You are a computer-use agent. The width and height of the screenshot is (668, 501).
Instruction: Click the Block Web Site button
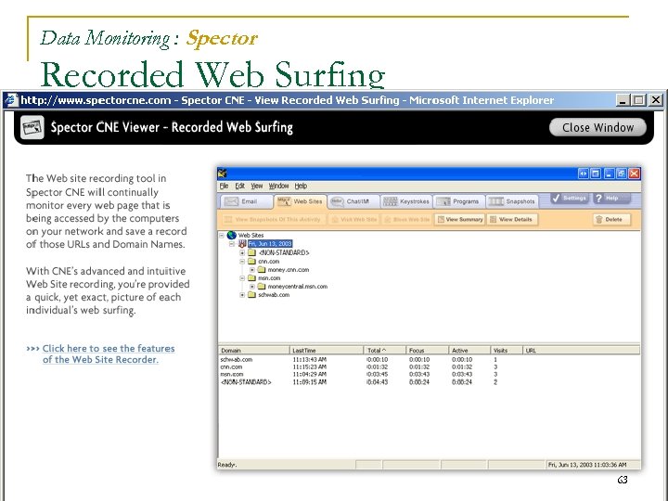(407, 219)
